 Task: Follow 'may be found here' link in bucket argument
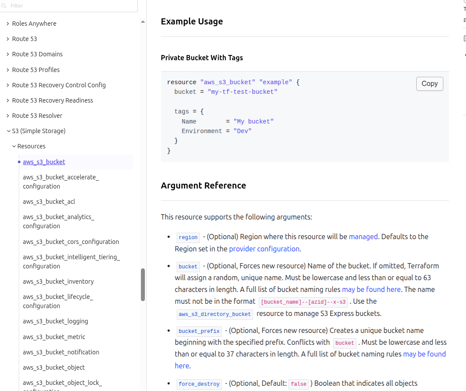[371, 289]
